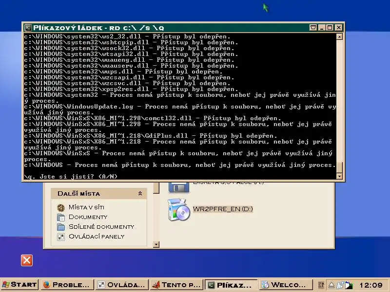Open the Start menu

click(19, 285)
